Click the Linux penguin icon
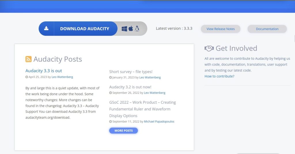 click(137, 29)
